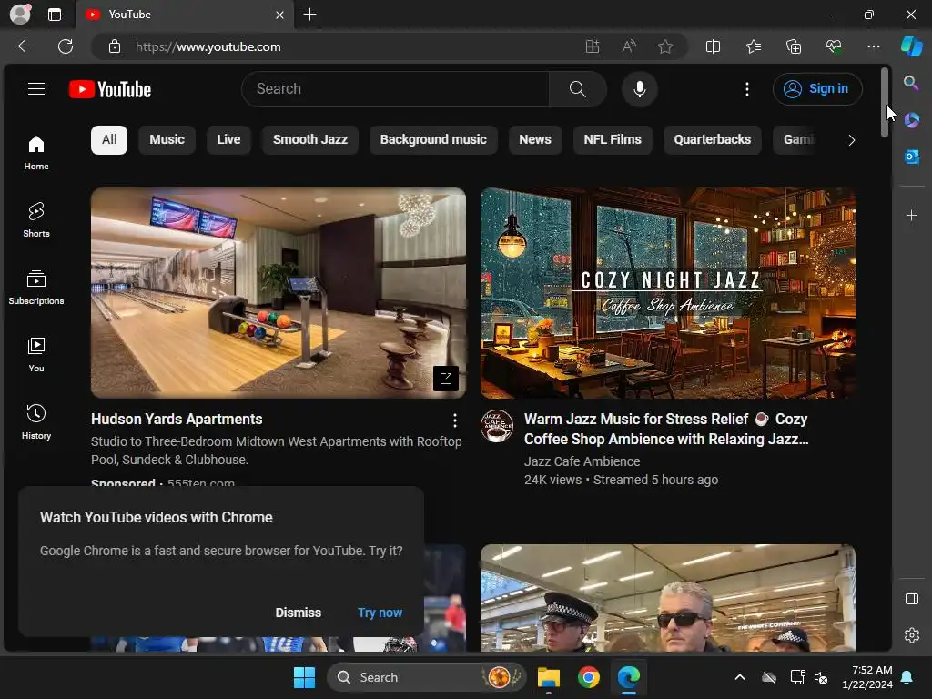Image resolution: width=932 pixels, height=699 pixels.
Task: Open History from the sidebar
Action: (36, 422)
